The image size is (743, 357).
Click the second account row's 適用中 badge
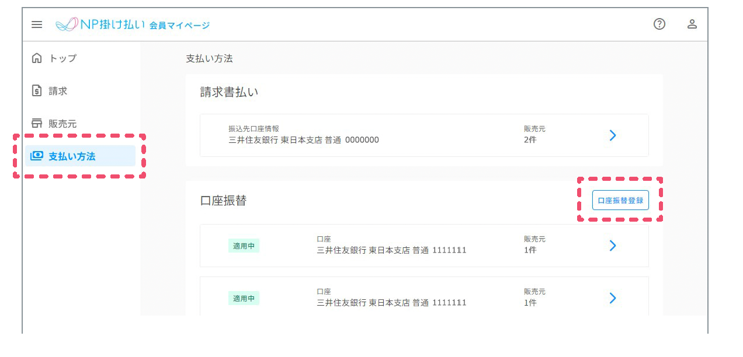click(244, 298)
